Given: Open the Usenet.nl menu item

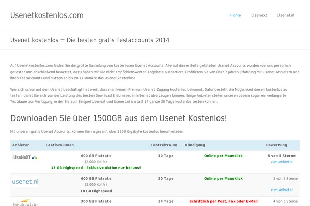Looking at the screenshot, I should coord(286,15).
